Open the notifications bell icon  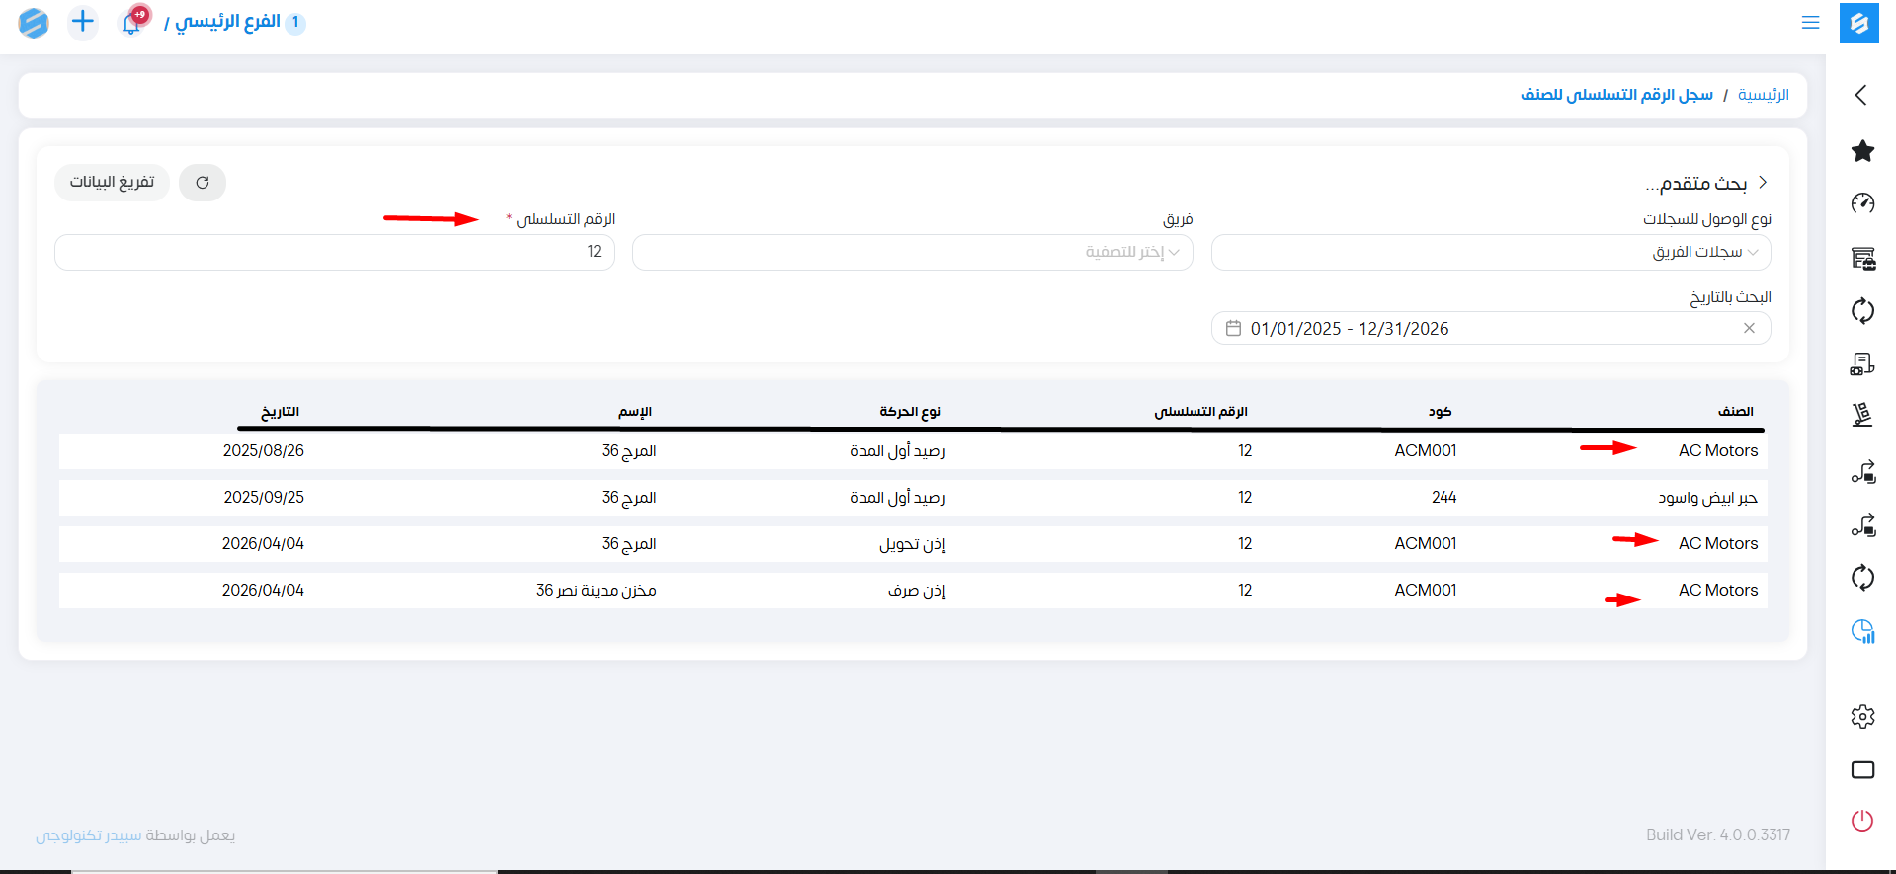(x=131, y=23)
